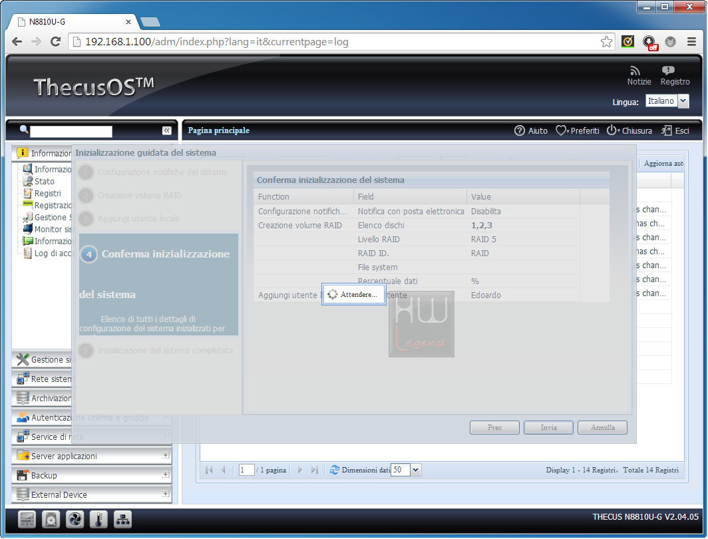This screenshot has height=539, width=708.
Task: Close the N8810U-G browser tab
Action: tap(128, 22)
